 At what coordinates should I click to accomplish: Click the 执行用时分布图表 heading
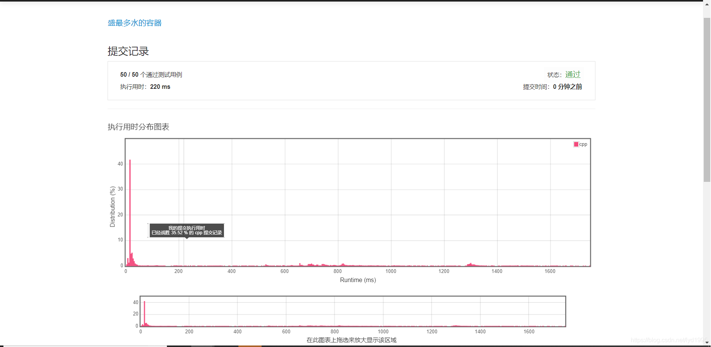(x=138, y=127)
